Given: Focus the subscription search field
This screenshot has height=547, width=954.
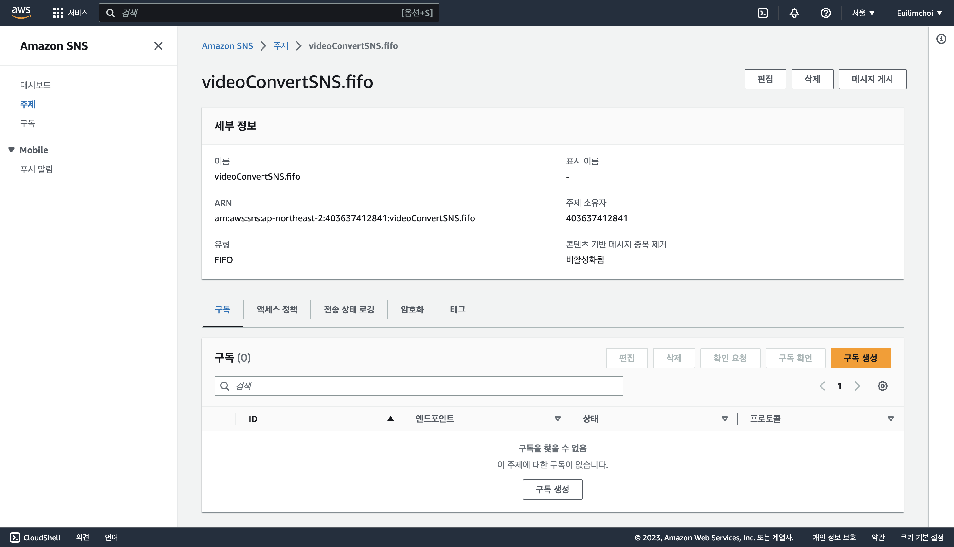Looking at the screenshot, I should click(x=419, y=386).
